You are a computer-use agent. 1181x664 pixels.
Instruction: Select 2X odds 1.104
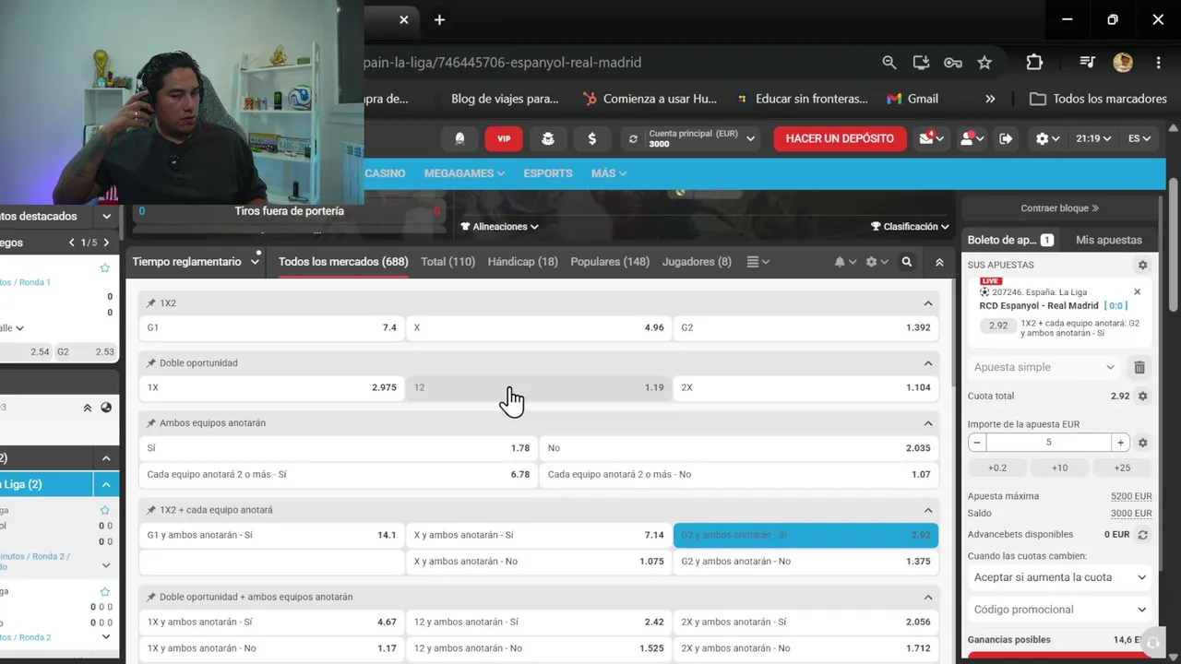pyautogui.click(x=805, y=387)
